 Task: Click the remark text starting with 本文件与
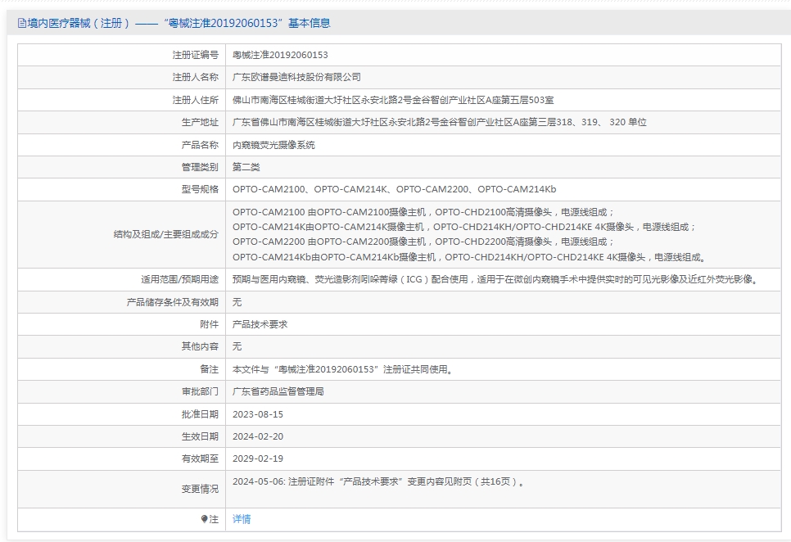[x=342, y=369]
